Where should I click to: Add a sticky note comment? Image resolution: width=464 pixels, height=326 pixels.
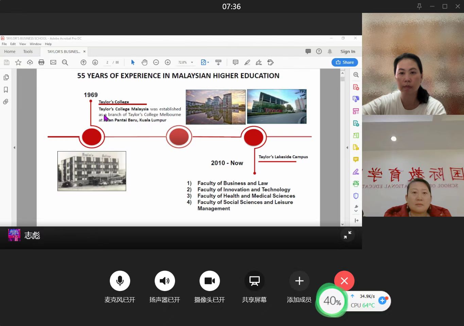pyautogui.click(x=235, y=62)
